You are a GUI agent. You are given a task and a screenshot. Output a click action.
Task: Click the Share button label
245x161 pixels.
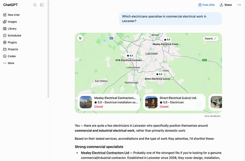point(228,5)
